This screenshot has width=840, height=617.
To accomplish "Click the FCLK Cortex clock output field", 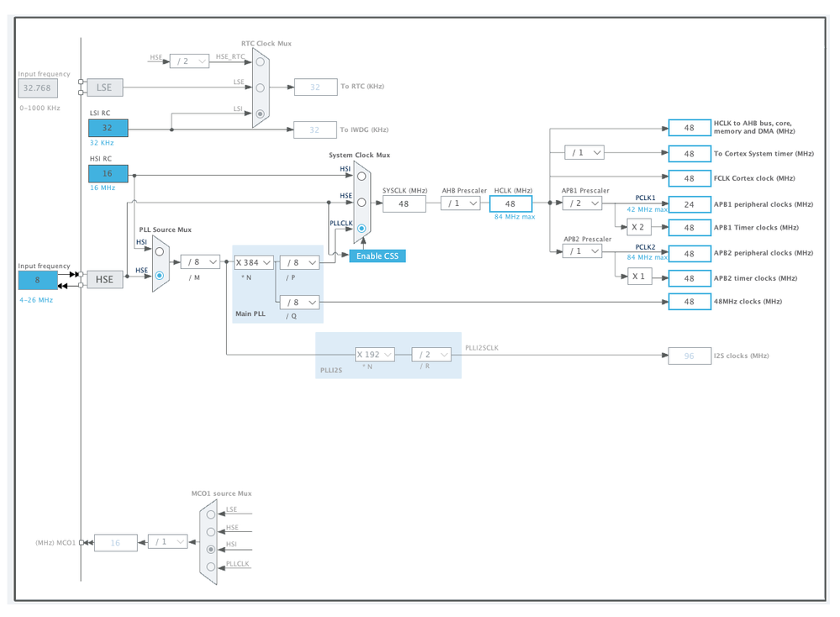I will pyautogui.click(x=689, y=178).
